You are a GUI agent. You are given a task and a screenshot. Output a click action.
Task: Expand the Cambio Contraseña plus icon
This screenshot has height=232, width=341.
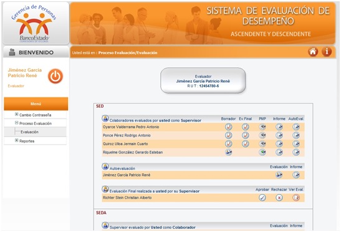17,114
